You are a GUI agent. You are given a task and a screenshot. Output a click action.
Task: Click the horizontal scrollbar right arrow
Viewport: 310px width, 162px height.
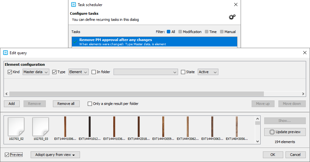pyautogui.click(x=303, y=94)
